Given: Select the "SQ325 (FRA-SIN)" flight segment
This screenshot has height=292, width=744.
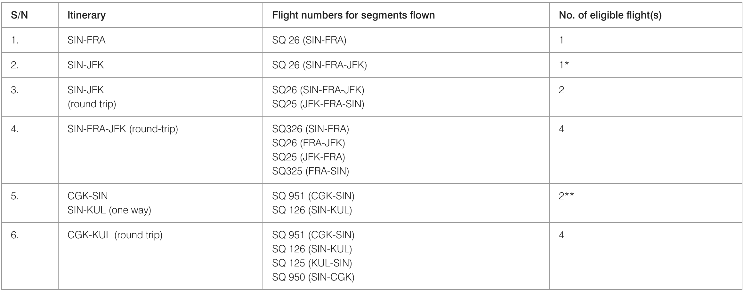Looking at the screenshot, I should [x=311, y=171].
